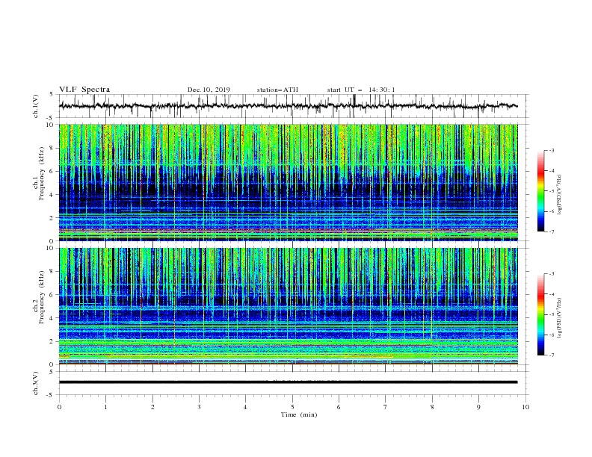Click time axis tick label "7"
Image resolution: width=592 pixels, height=457 pixels.
386,407
